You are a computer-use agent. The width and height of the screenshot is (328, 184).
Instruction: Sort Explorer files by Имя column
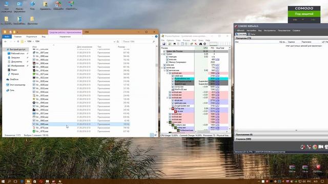click(34, 47)
